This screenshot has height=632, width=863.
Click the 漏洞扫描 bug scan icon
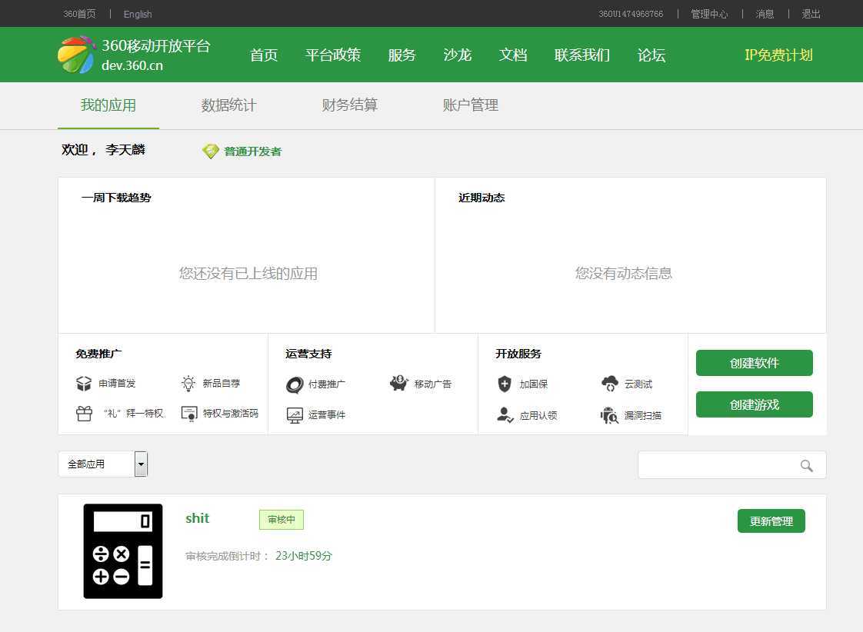(x=609, y=415)
